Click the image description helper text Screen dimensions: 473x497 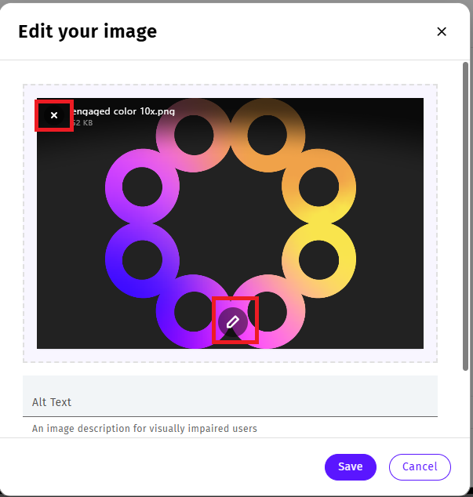click(x=144, y=429)
